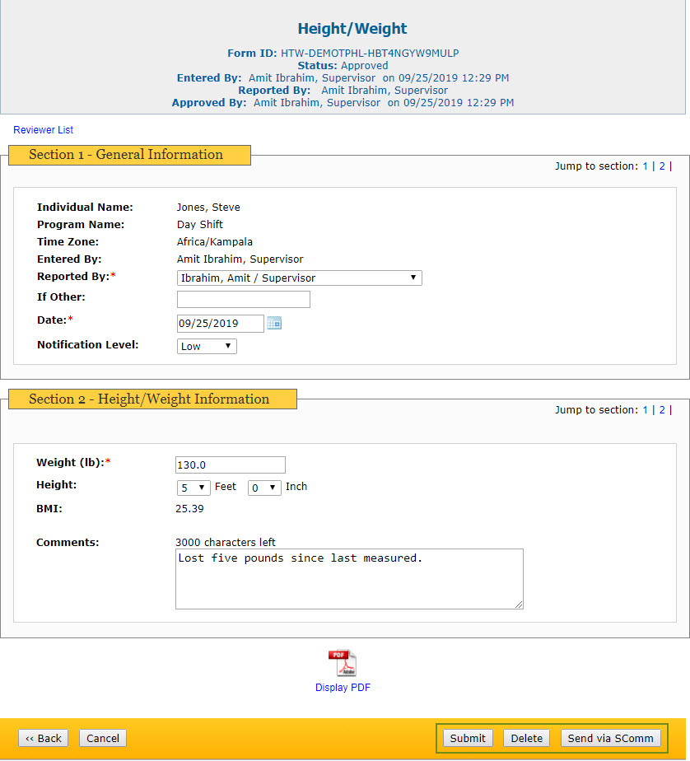690x761 pixels.
Task: Go back with the Back button
Action: (x=43, y=738)
